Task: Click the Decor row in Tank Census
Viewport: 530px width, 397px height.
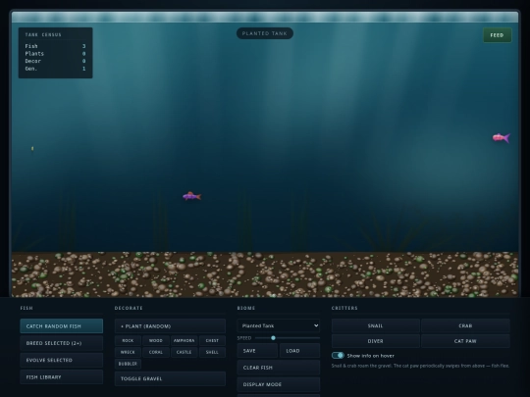Action: (x=55, y=61)
